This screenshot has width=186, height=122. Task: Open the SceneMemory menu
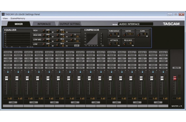pyautogui.click(x=18, y=18)
